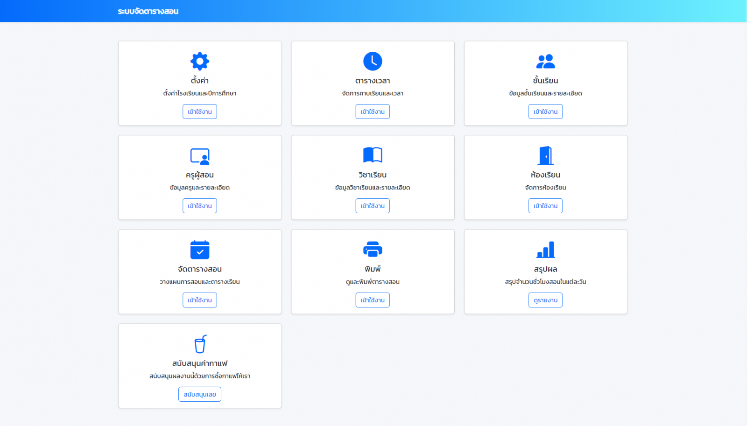The height and width of the screenshot is (426, 747).
Task: Click the ตั้งค่า card title
Action: [200, 81]
